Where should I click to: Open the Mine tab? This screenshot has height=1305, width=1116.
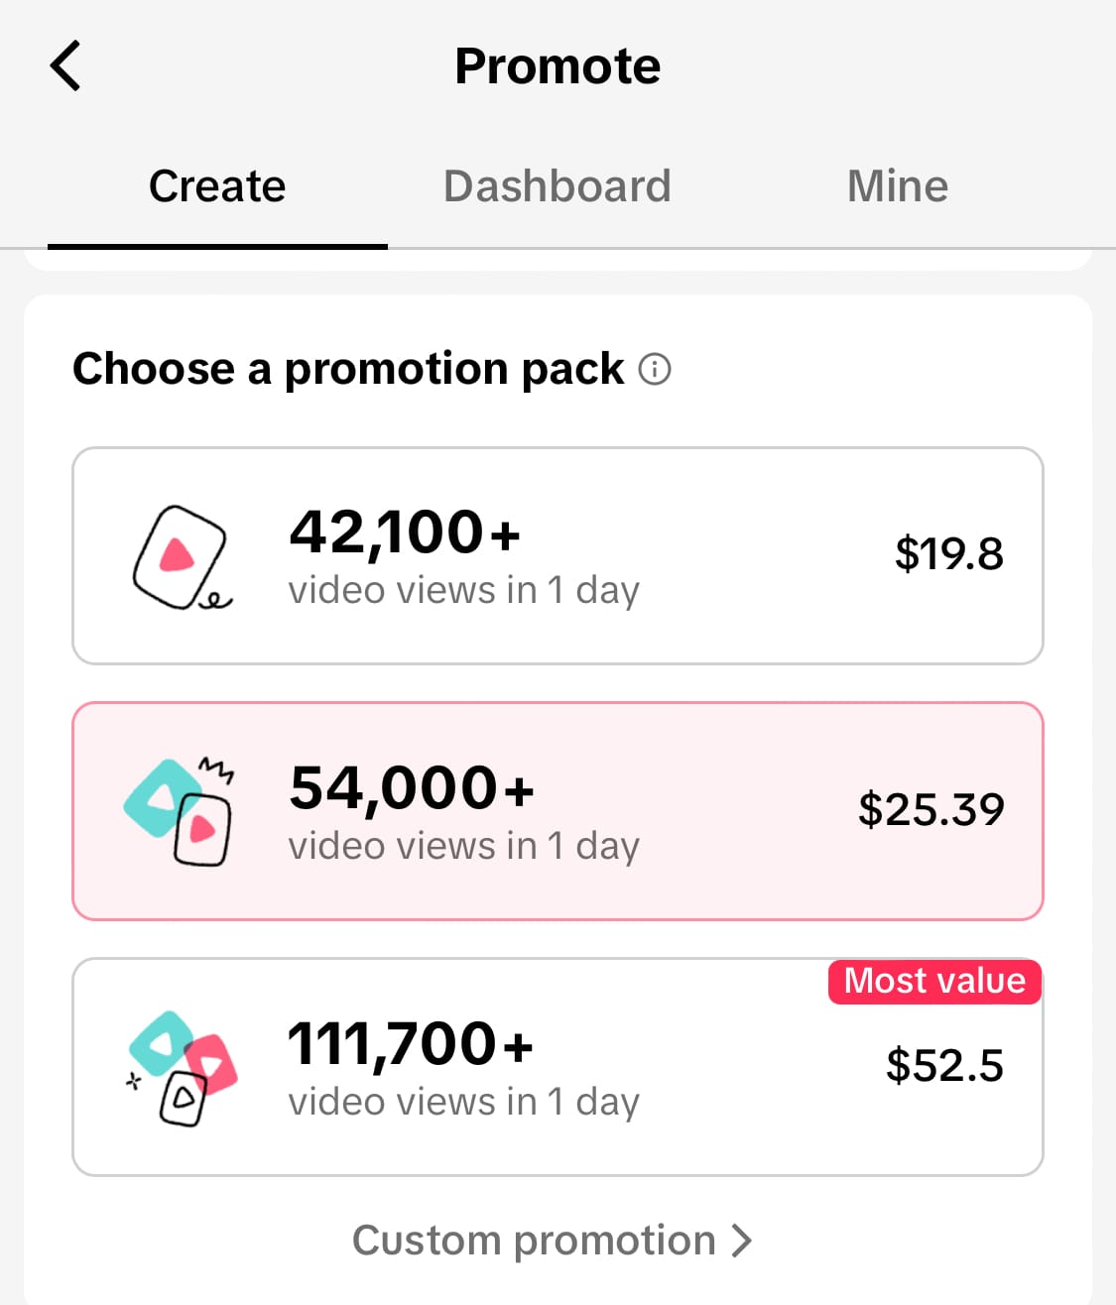click(x=897, y=185)
